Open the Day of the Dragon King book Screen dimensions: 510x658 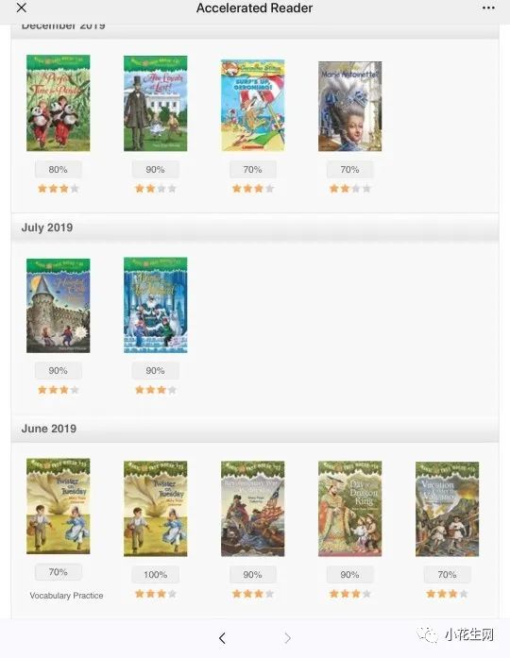(350, 509)
